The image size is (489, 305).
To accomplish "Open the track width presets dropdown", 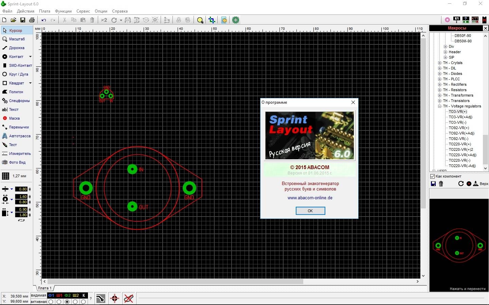I will point(12,189).
